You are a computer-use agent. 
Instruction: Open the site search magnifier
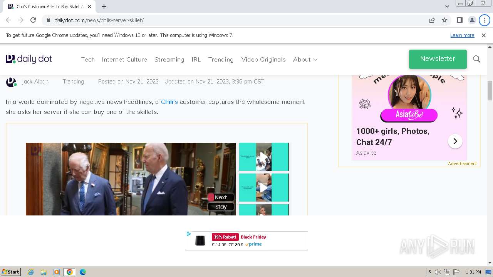477,59
